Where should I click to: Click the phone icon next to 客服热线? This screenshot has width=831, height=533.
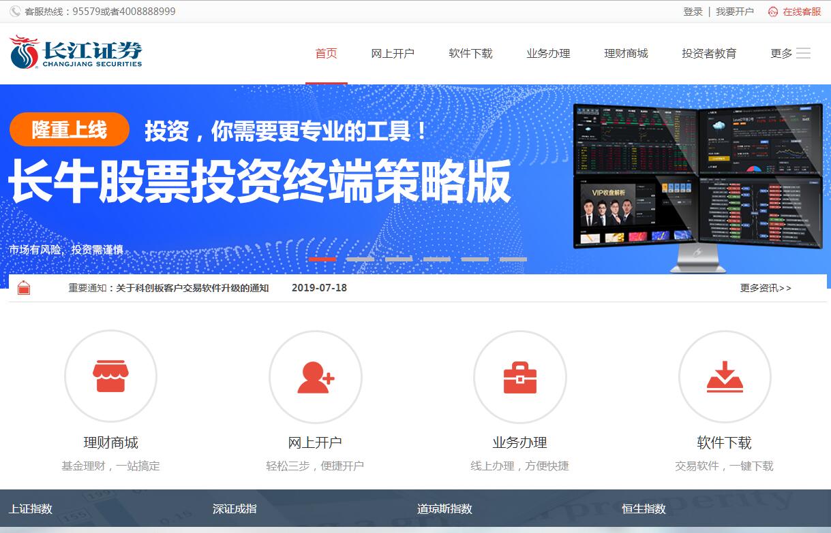[x=15, y=12]
